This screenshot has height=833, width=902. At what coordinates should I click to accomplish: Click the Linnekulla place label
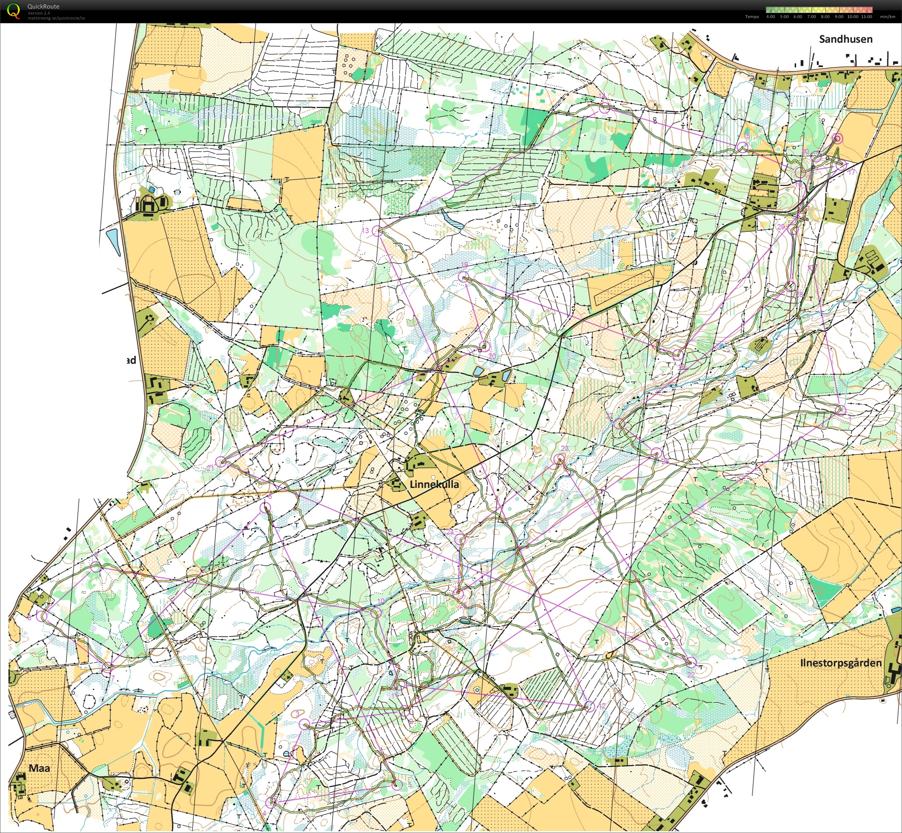click(x=434, y=484)
